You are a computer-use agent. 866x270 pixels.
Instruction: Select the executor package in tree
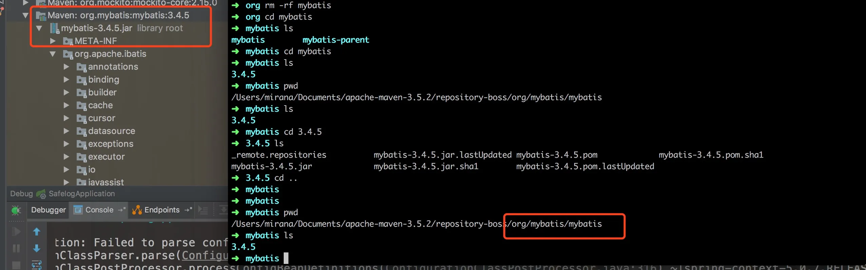click(106, 157)
